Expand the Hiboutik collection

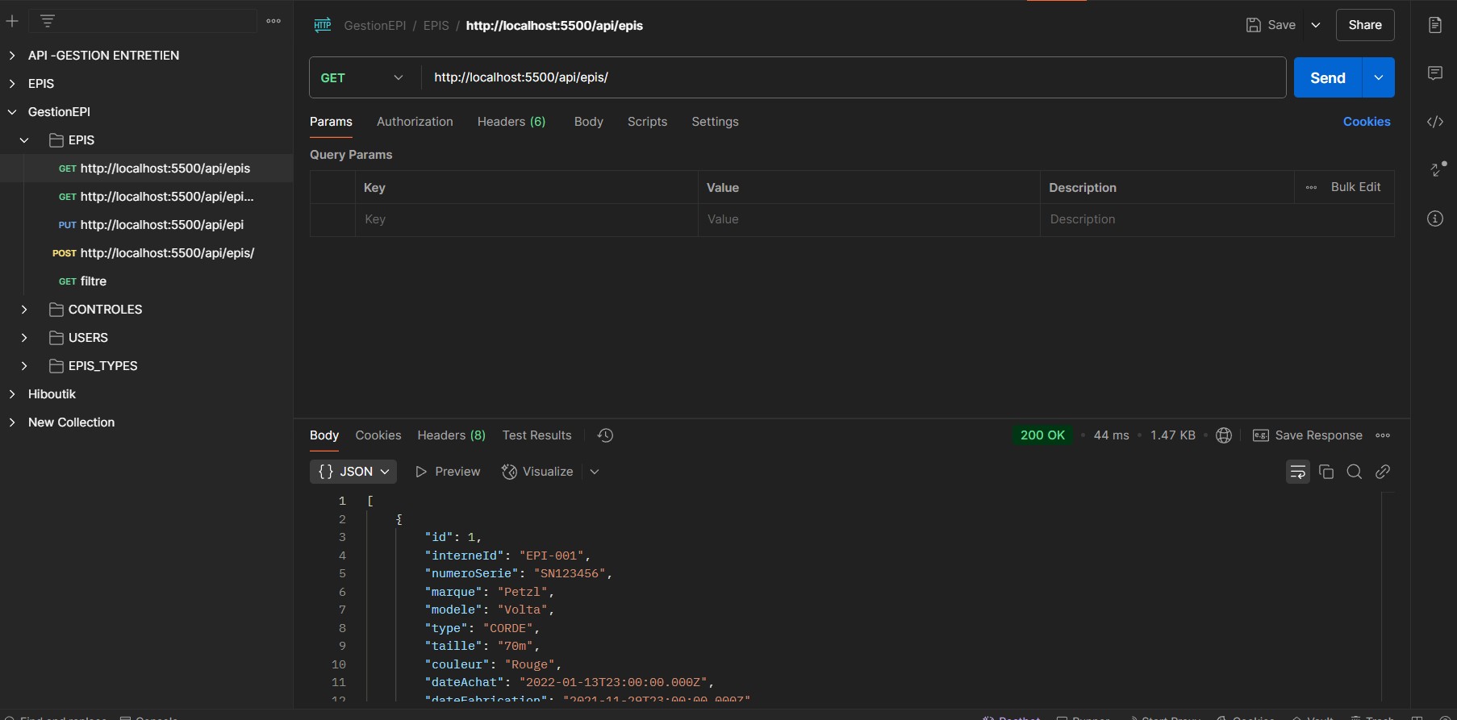(12, 394)
